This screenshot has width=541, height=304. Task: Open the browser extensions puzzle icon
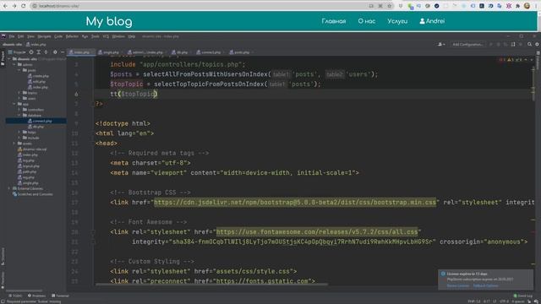518,6
